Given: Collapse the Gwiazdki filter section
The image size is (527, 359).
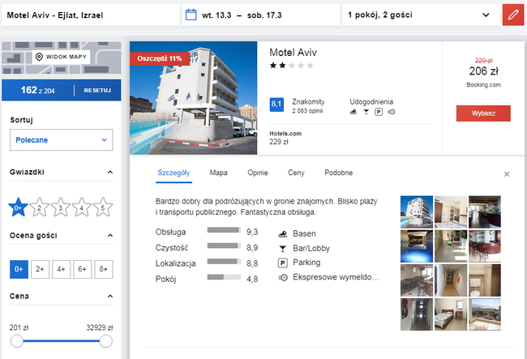Looking at the screenshot, I should click(110, 172).
